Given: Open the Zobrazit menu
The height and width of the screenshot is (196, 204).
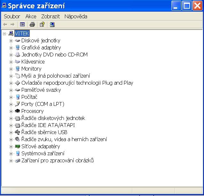Looking at the screenshot, I should (x=50, y=16).
